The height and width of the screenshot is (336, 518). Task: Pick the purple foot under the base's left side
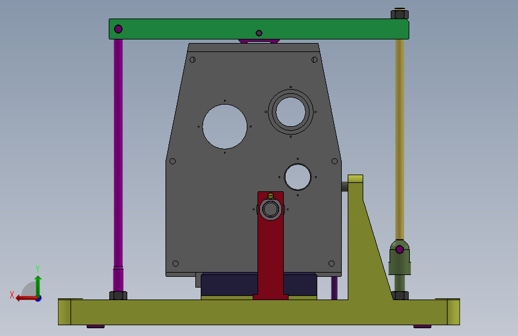click(96, 326)
